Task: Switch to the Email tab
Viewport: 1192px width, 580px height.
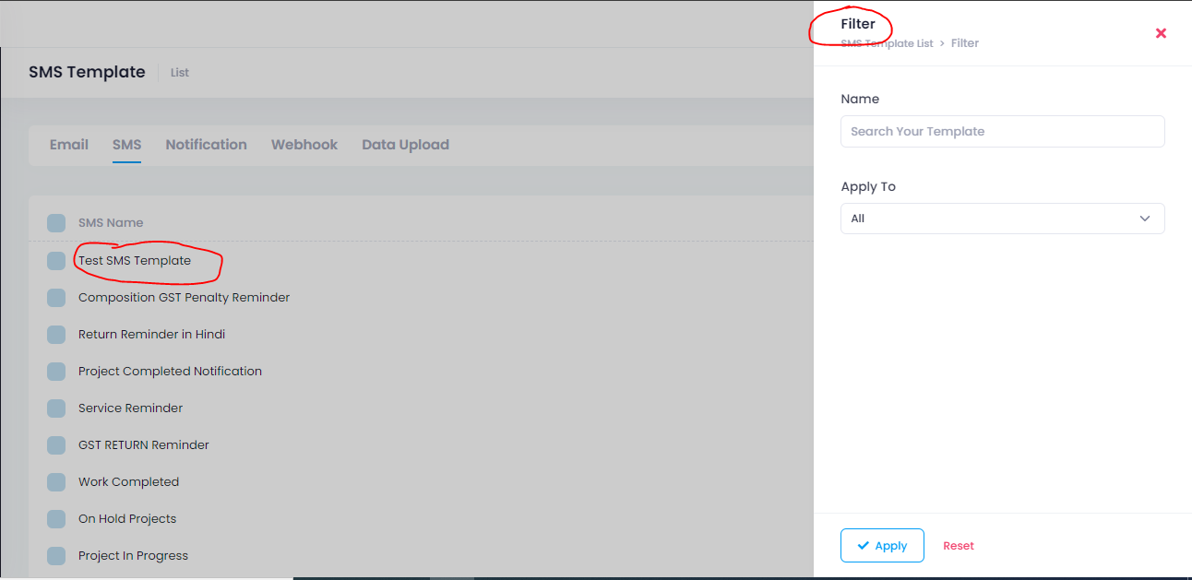Action: 69,145
